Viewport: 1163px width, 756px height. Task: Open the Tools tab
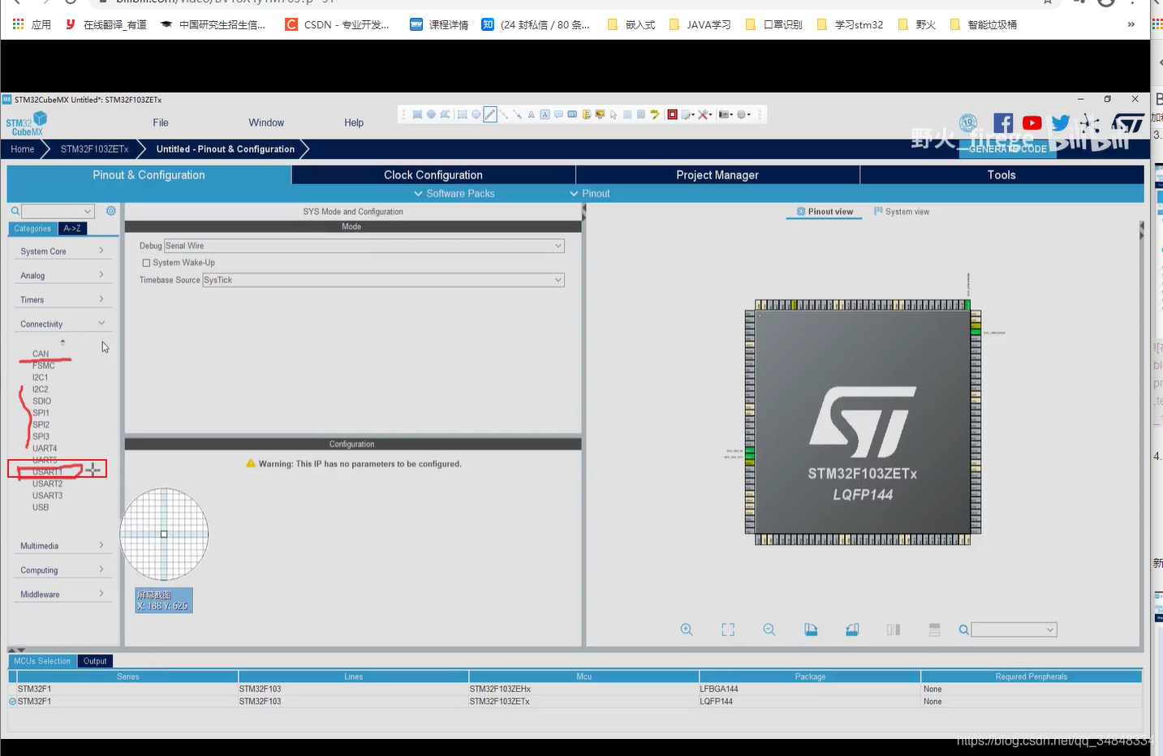(x=1001, y=175)
